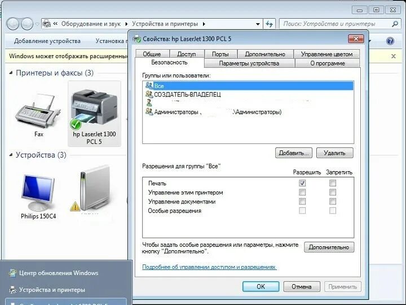Click the Добавить... button
Screen dimensions: 406x305
[294, 153]
